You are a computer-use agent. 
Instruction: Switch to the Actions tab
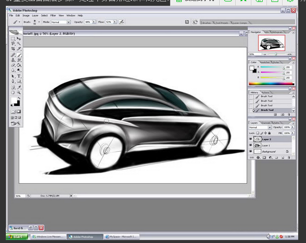pyautogui.click(x=265, y=93)
